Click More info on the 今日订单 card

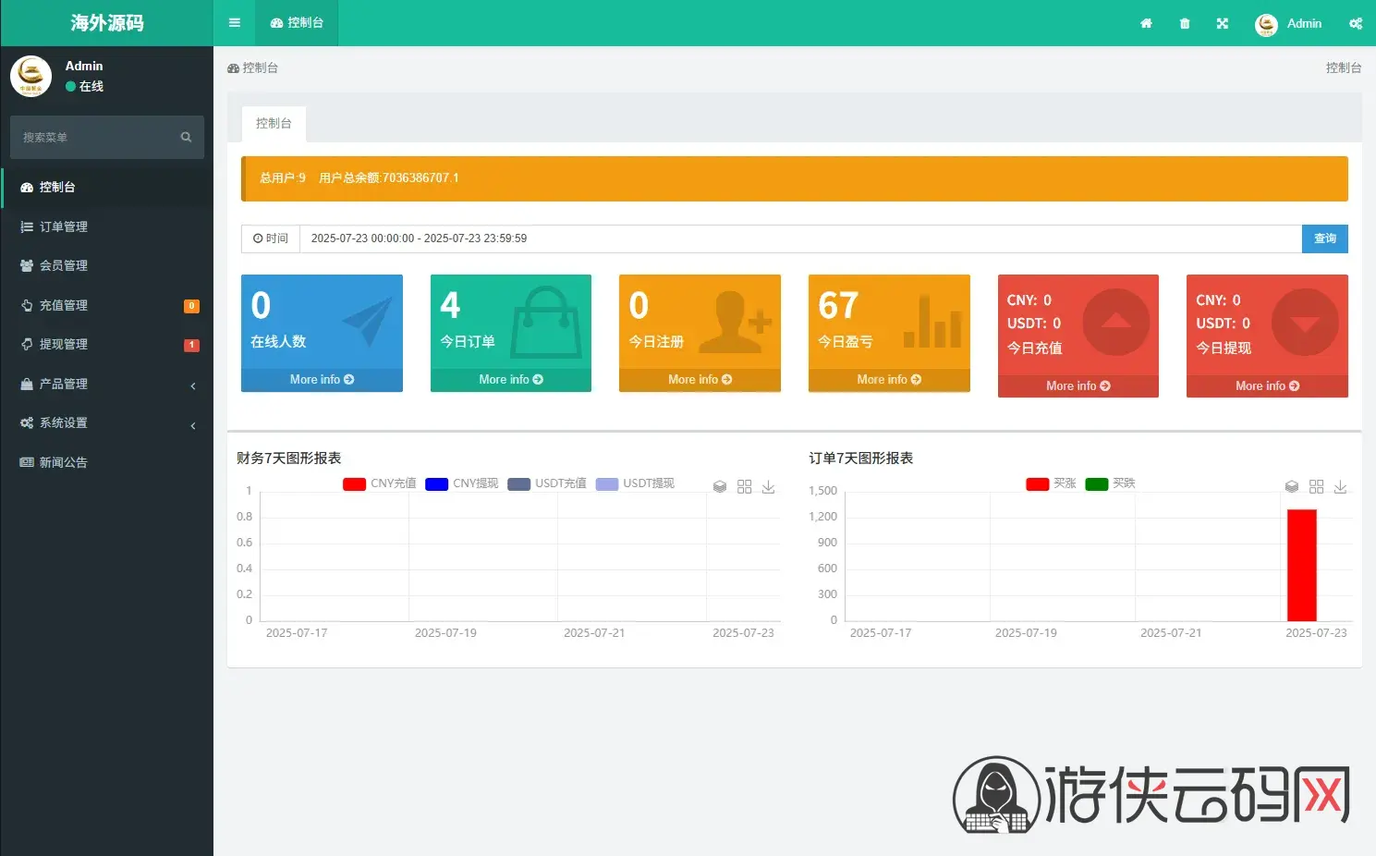pyautogui.click(x=511, y=379)
